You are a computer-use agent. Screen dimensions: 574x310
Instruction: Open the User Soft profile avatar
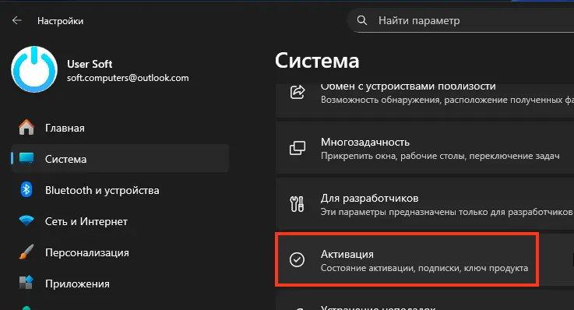click(x=34, y=69)
